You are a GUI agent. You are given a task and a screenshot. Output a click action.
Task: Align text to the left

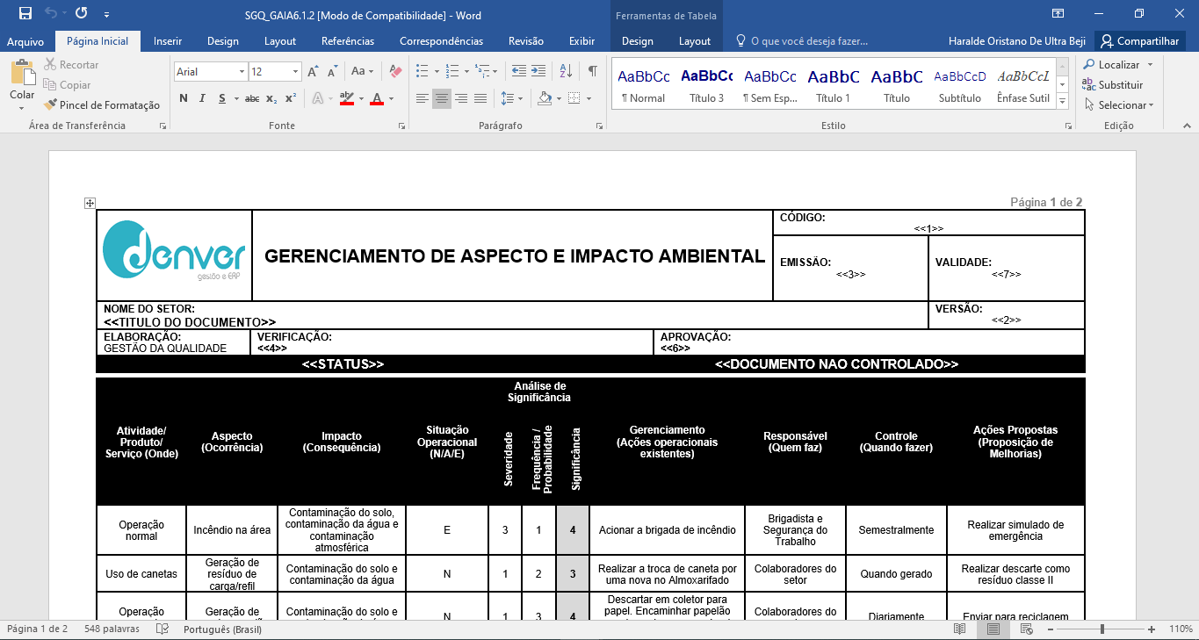(423, 98)
